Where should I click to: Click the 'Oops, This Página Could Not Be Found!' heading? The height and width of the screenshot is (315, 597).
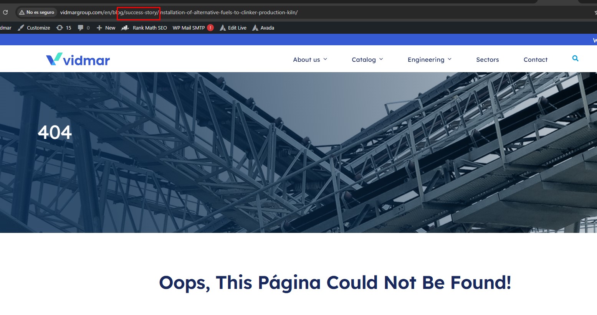point(335,283)
